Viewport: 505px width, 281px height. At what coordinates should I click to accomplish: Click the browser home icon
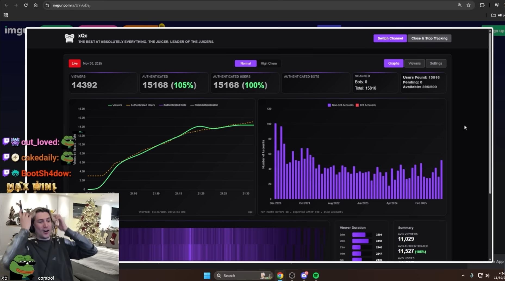coord(36,5)
